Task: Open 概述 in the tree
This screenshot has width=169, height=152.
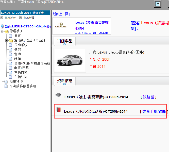Action: click(18, 36)
